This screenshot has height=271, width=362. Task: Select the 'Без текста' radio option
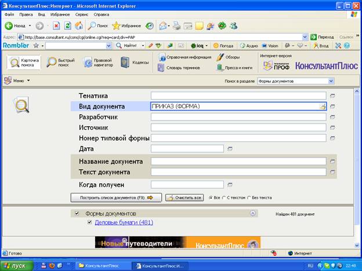click(248, 197)
